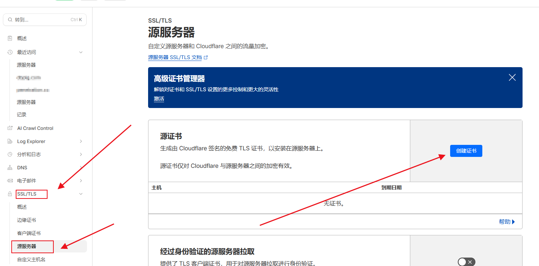
Task: Click 激活 link in the banner
Action: pyautogui.click(x=159, y=99)
